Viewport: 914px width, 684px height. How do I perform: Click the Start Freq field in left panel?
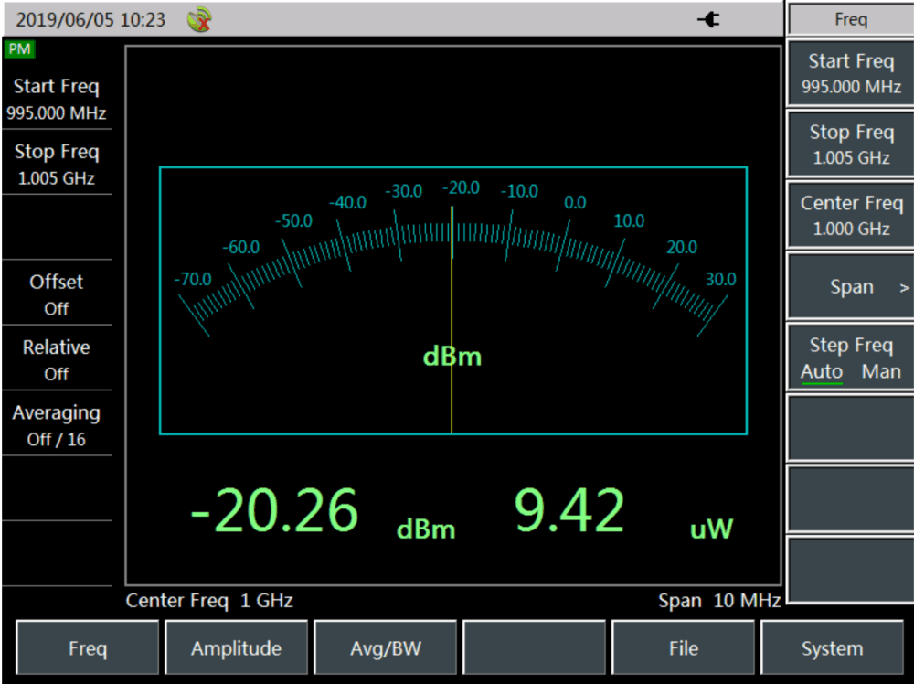(x=57, y=99)
